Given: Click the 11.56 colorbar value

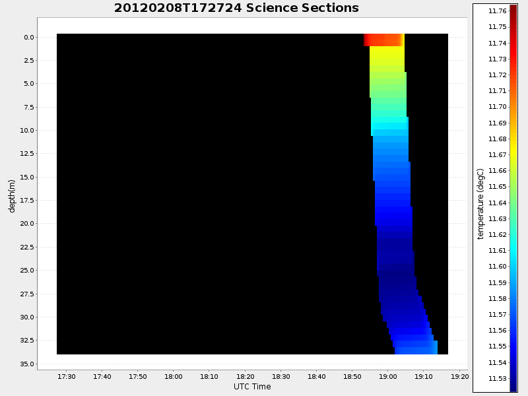Looking at the screenshot, I should [498, 330].
